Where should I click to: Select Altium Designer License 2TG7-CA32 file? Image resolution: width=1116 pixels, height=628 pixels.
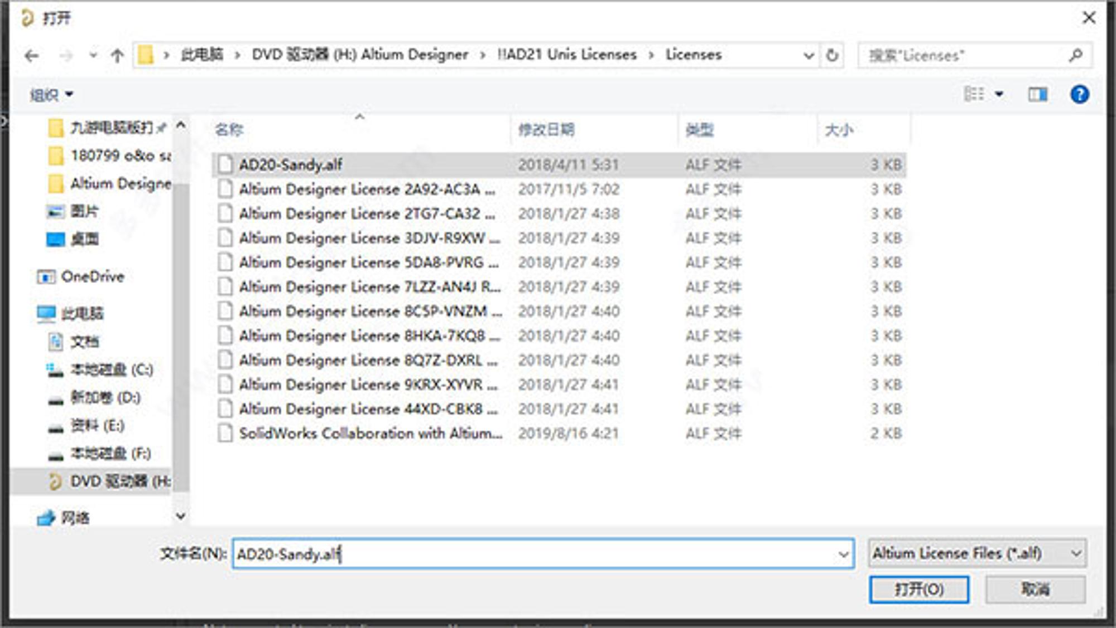[x=559, y=213]
